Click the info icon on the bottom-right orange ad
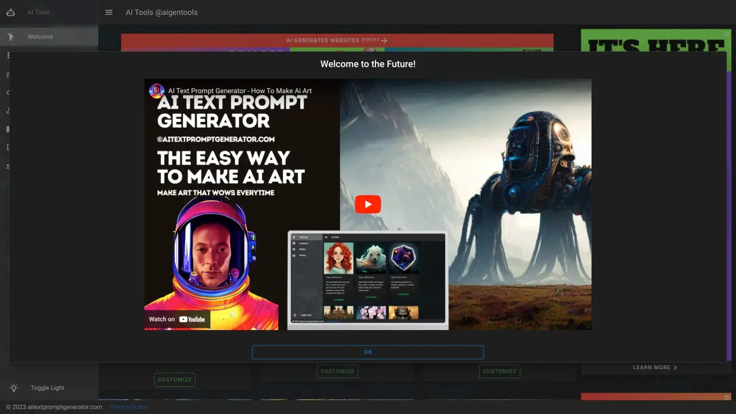Image resolution: width=736 pixels, height=414 pixels. point(727,397)
